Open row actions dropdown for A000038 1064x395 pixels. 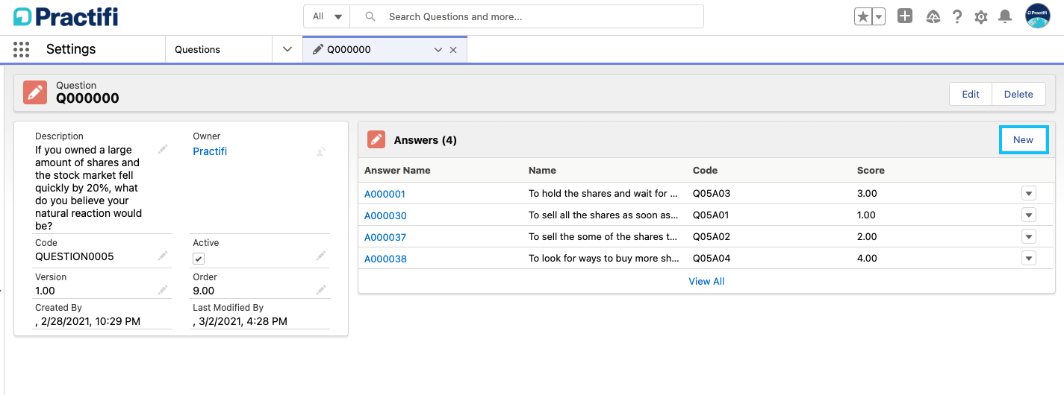pos(1029,259)
